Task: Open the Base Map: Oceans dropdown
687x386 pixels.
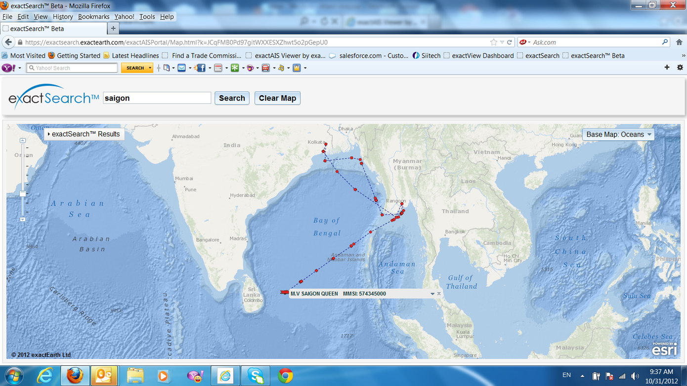Action: click(x=618, y=134)
